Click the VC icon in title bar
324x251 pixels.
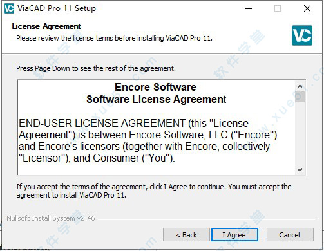9,8
